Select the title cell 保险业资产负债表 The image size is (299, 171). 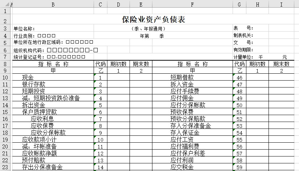[x=153, y=20]
